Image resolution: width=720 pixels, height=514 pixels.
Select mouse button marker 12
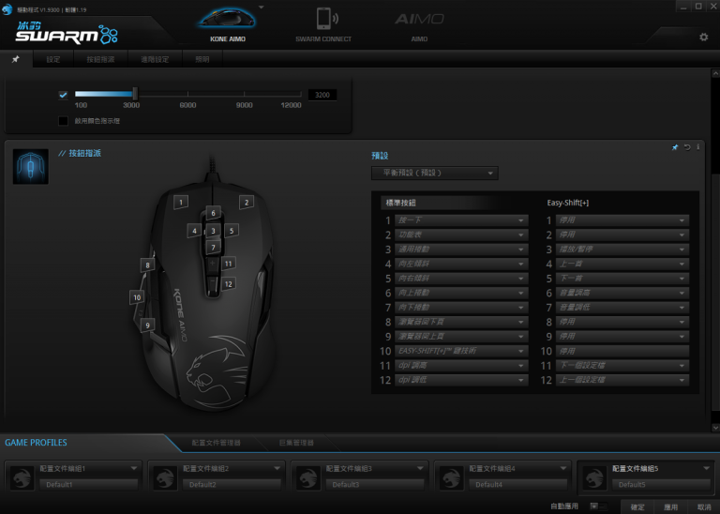(x=228, y=284)
